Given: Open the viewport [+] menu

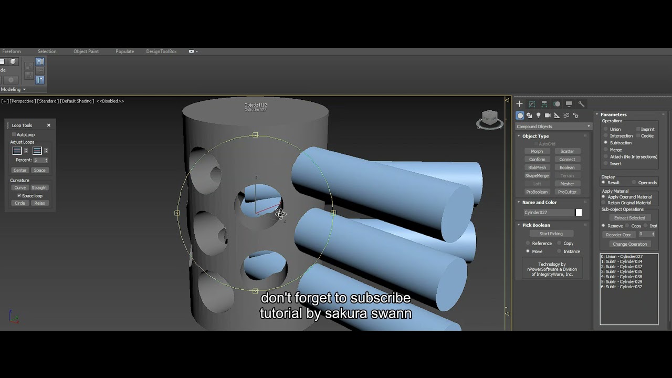Looking at the screenshot, I should tap(4, 101).
